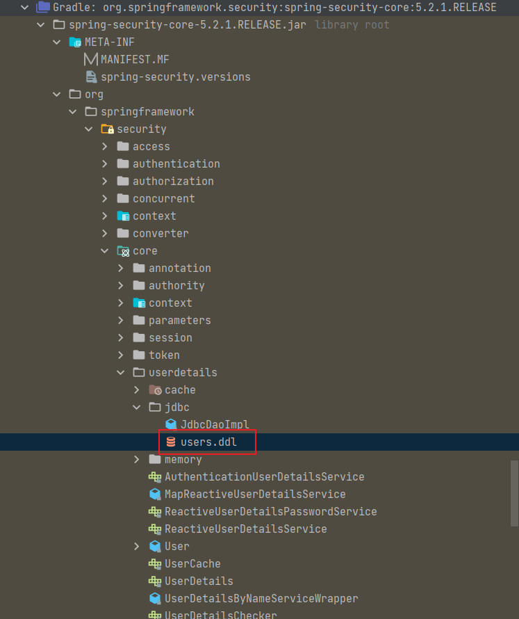This screenshot has width=519, height=619.
Task: Select the UserDetails interface
Action: tap(199, 581)
